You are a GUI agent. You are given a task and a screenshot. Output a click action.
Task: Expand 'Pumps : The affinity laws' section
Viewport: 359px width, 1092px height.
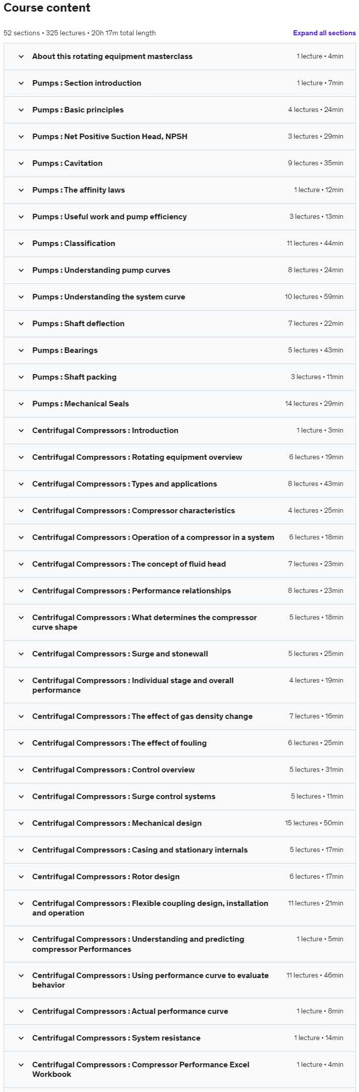[78, 190]
